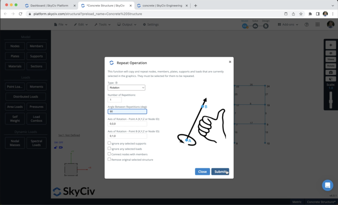Viewport: 338px width, 205px height.
Task: Check Remove original selected structure
Action: click(109, 159)
